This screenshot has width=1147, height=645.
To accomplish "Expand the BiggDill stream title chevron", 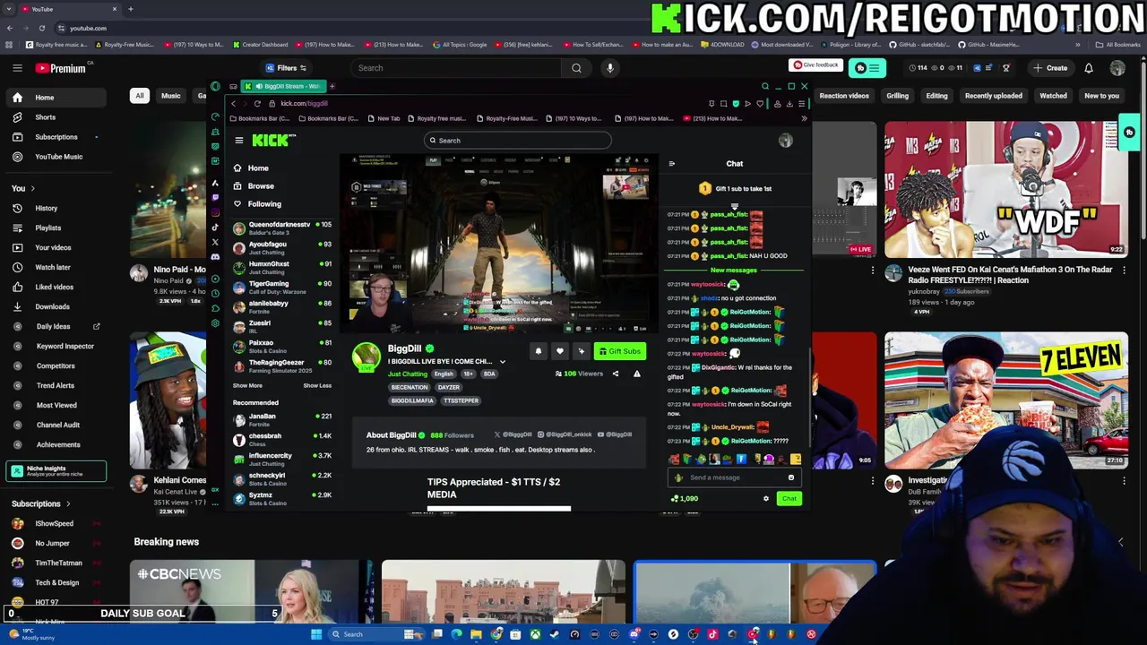I will tap(503, 362).
